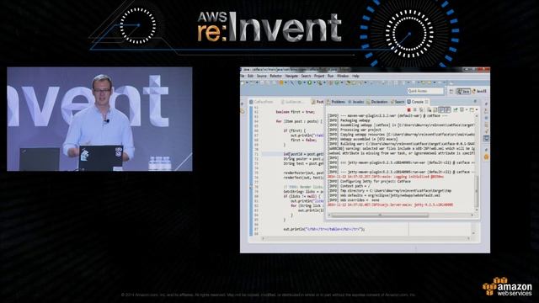Image resolution: width=539 pixels, height=303 pixels.
Task: Click the Console horizontal scrollbar thumb
Action: pos(380,215)
